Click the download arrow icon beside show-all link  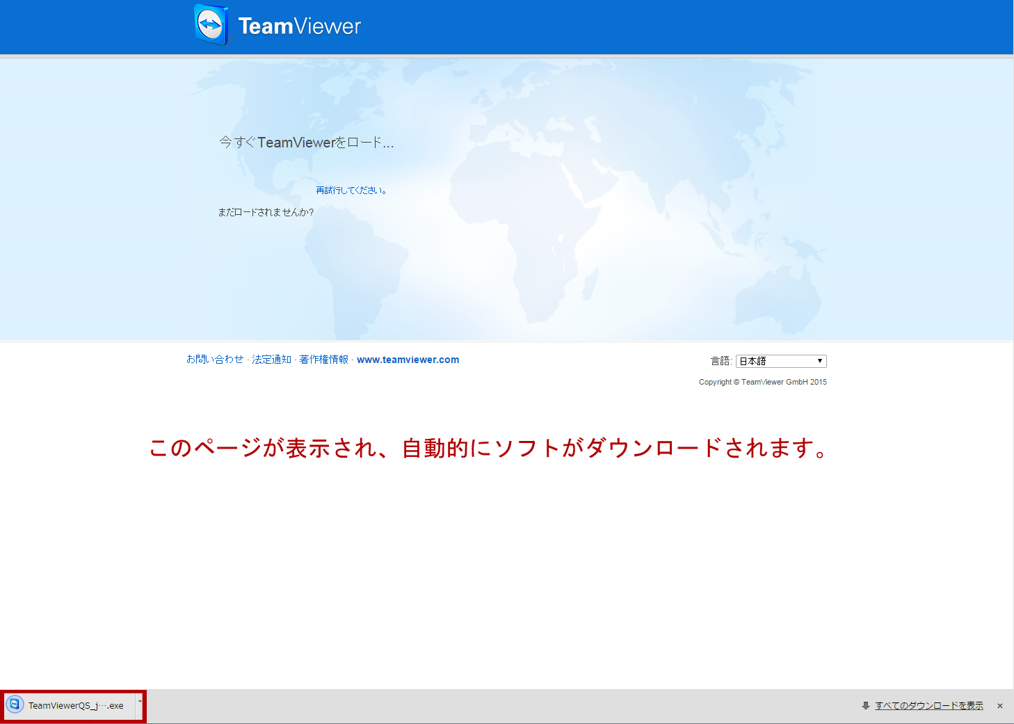click(x=866, y=705)
